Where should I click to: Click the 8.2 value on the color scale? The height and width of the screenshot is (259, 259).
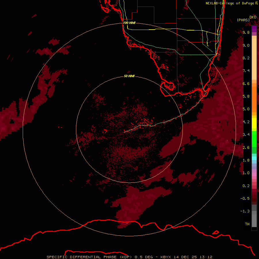click(x=246, y=58)
